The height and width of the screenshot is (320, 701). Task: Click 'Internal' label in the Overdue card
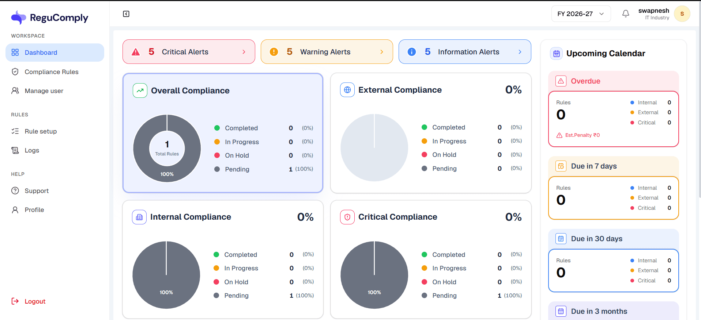(x=647, y=103)
